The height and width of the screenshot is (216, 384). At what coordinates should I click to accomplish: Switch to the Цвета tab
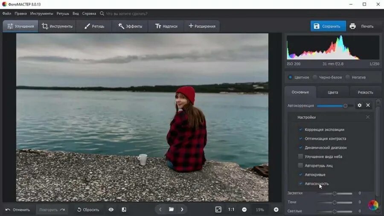333,92
